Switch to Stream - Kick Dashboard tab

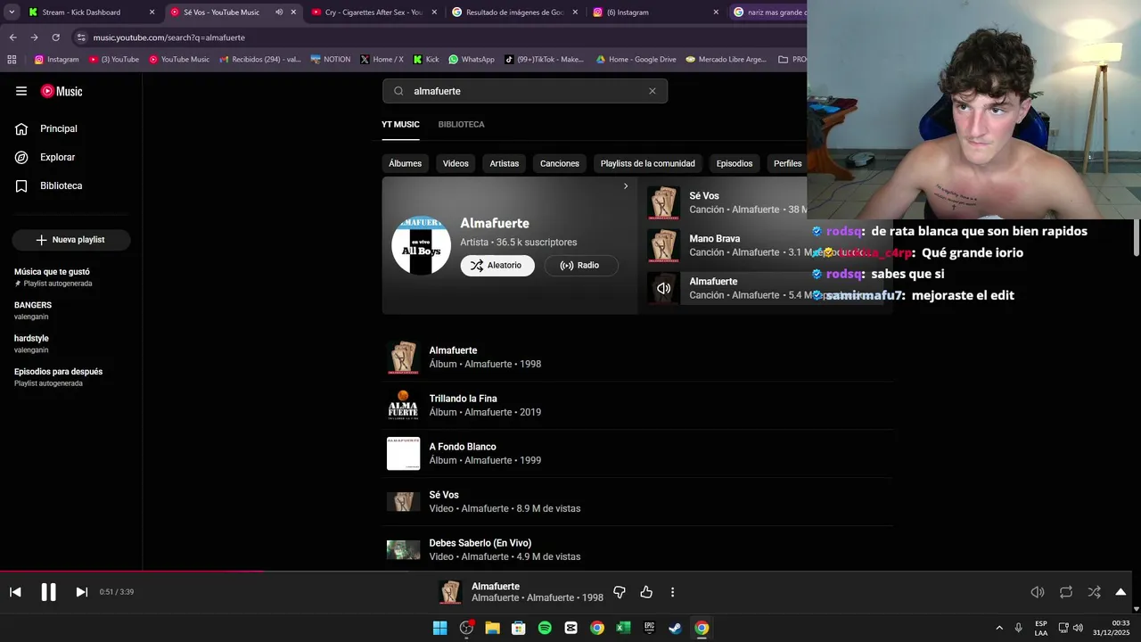pyautogui.click(x=92, y=12)
